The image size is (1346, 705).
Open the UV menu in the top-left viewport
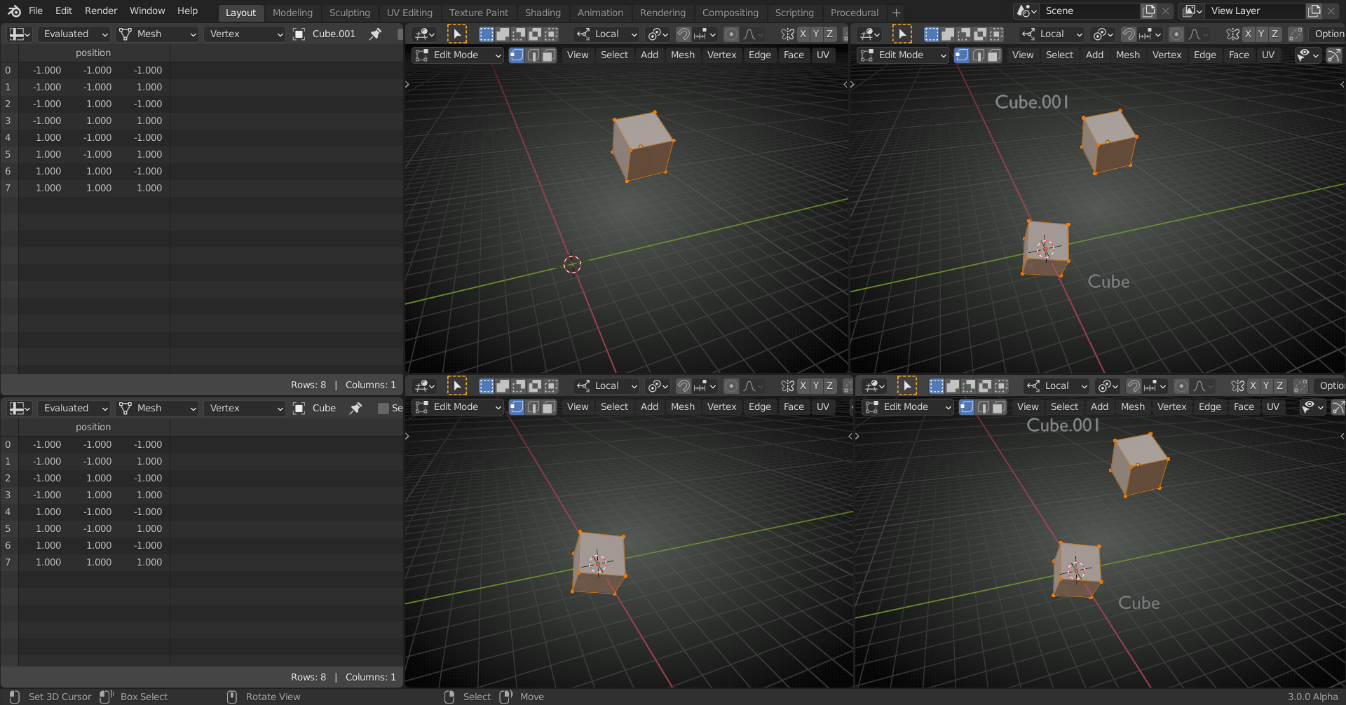[x=823, y=55]
